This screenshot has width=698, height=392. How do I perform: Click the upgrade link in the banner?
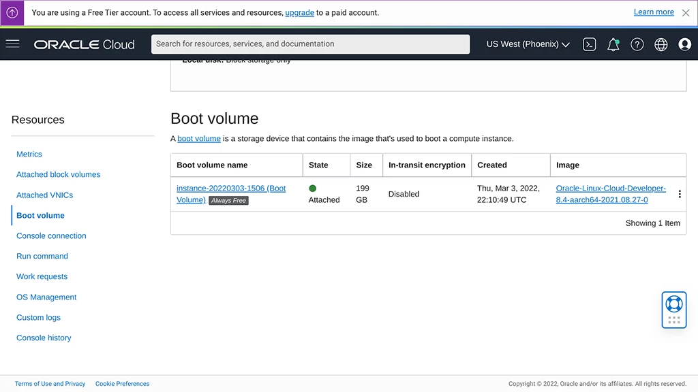click(x=299, y=13)
